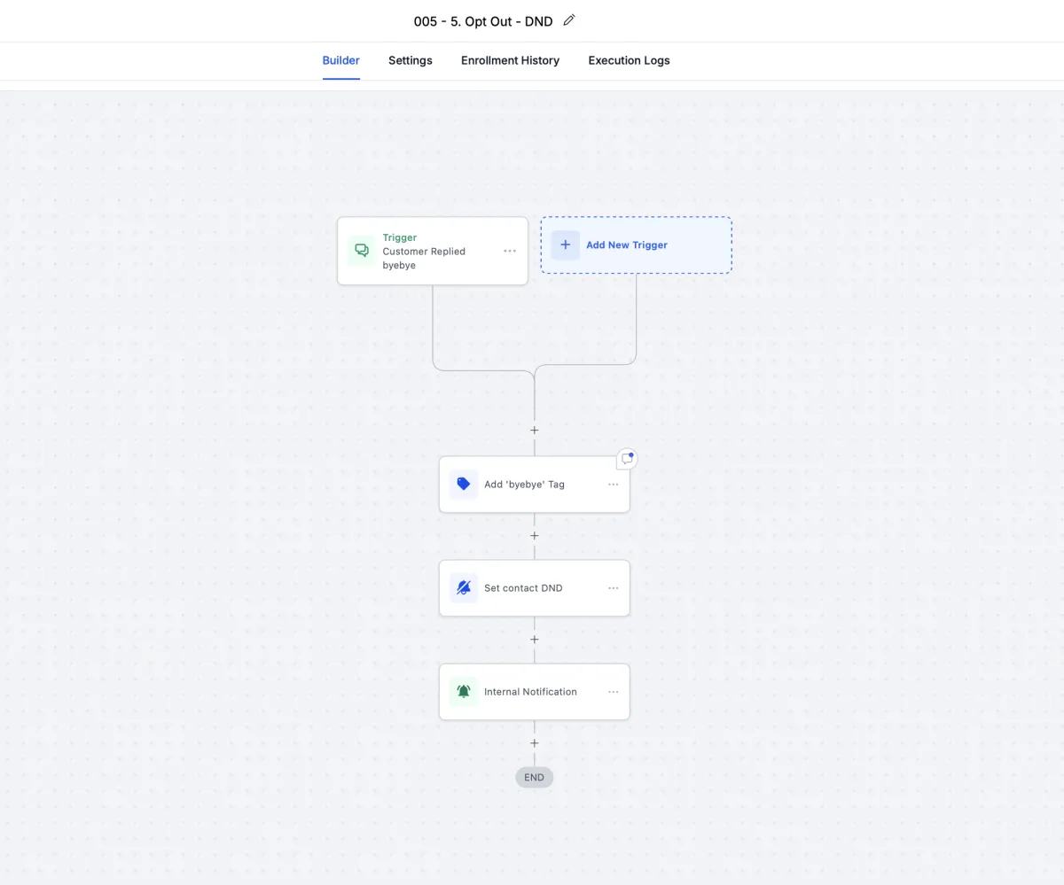The width and height of the screenshot is (1064, 885).
Task: Click the bell icon on Internal Notification
Action: [464, 692]
